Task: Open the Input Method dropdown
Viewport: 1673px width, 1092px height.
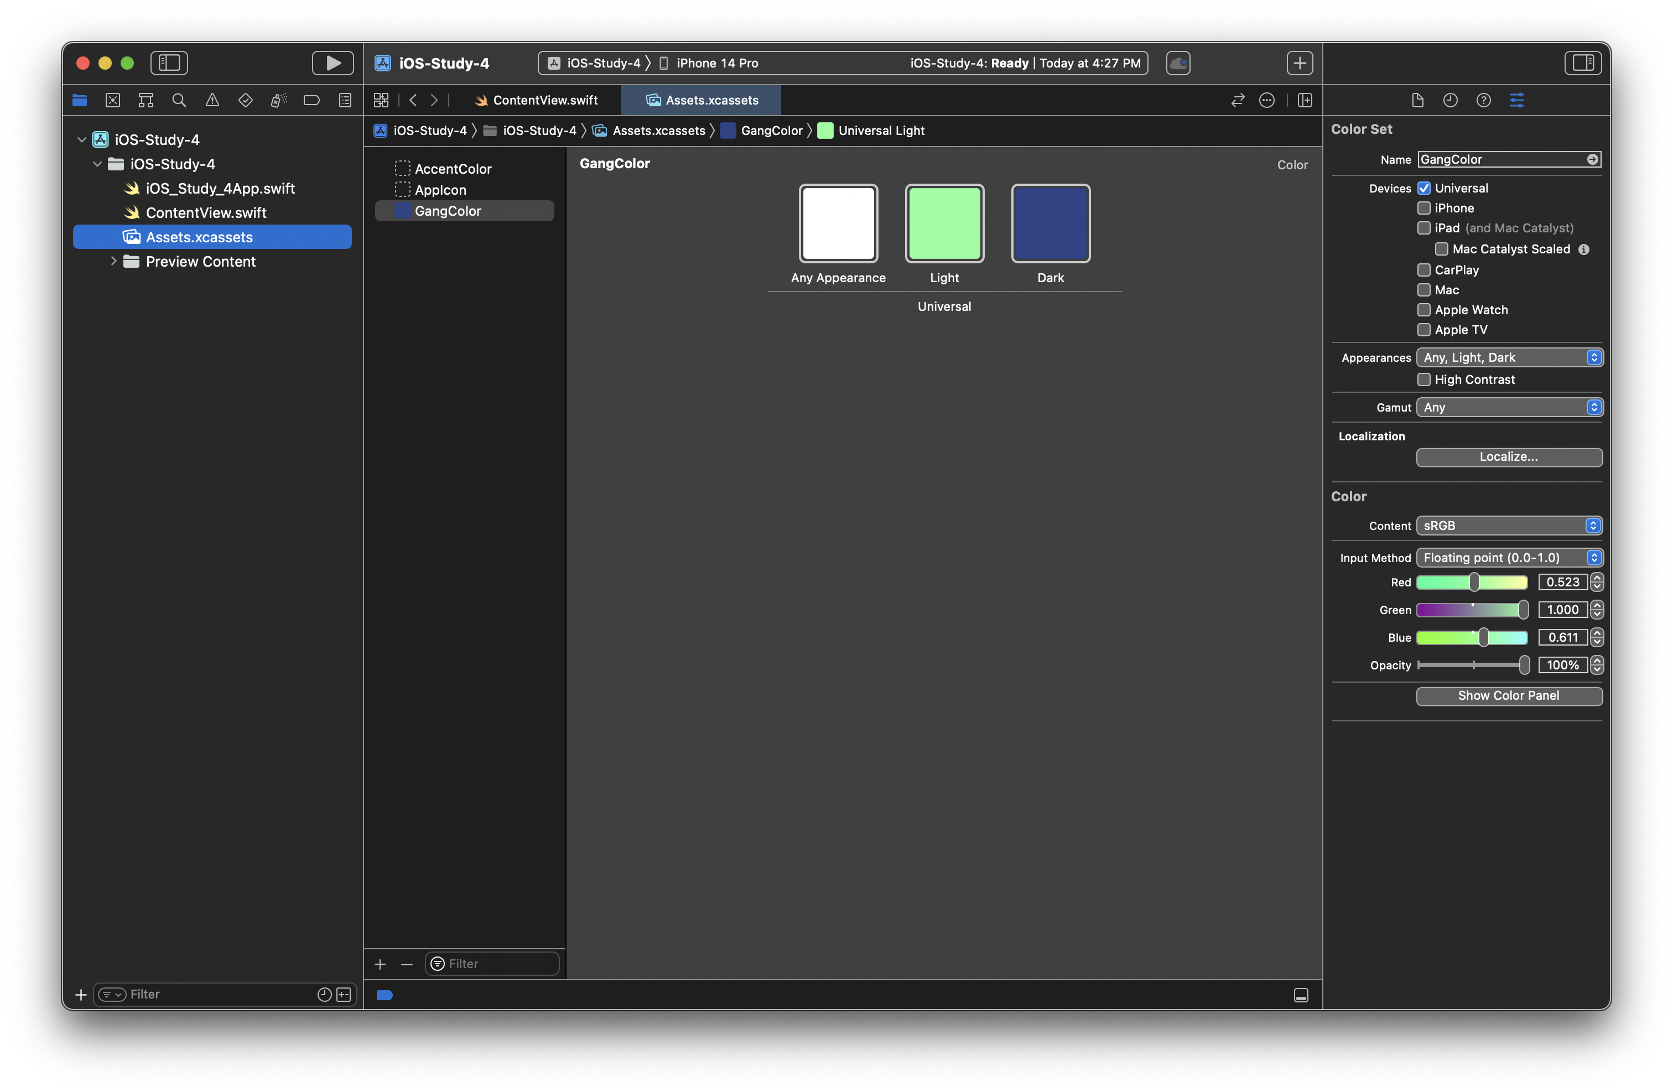Action: pyautogui.click(x=1509, y=558)
